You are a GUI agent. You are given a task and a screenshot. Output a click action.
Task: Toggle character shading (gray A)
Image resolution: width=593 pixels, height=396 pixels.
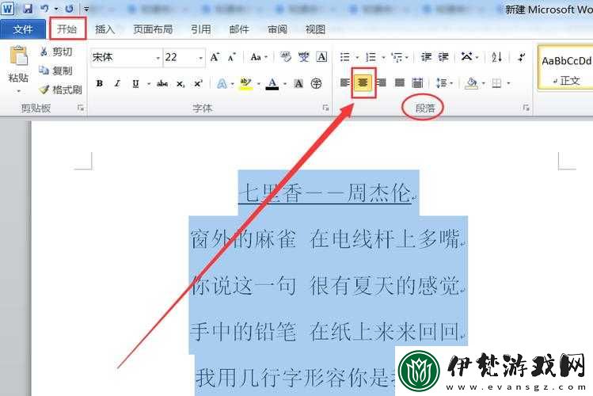pos(298,83)
